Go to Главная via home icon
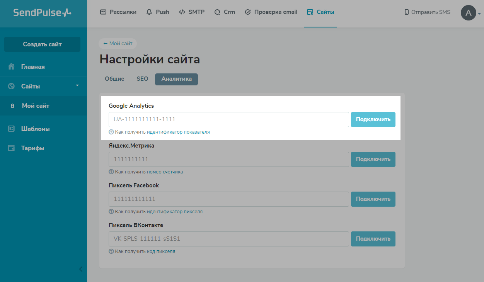 click(12, 67)
